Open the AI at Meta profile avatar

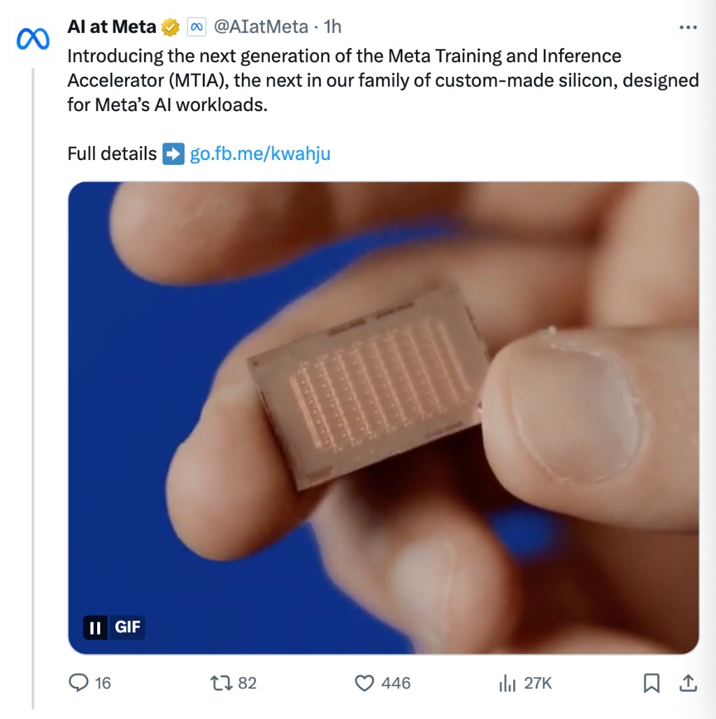[x=33, y=41]
